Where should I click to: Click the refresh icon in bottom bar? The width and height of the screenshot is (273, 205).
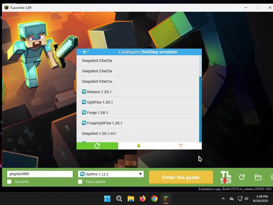coord(242,177)
